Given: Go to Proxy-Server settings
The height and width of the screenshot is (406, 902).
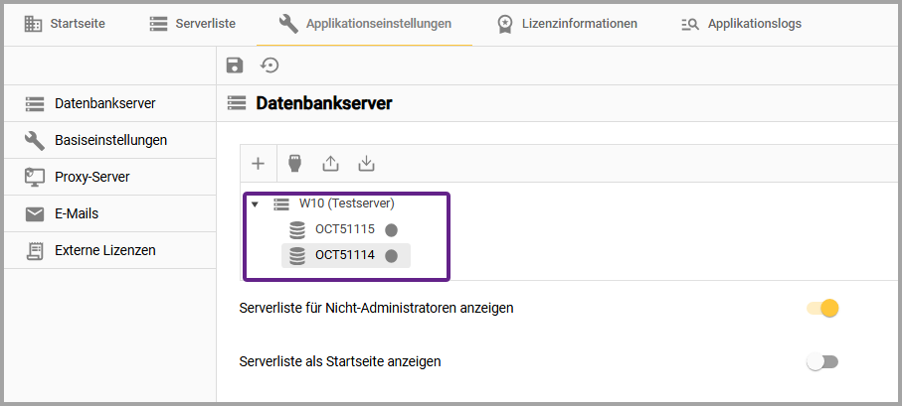Looking at the screenshot, I should (x=91, y=177).
